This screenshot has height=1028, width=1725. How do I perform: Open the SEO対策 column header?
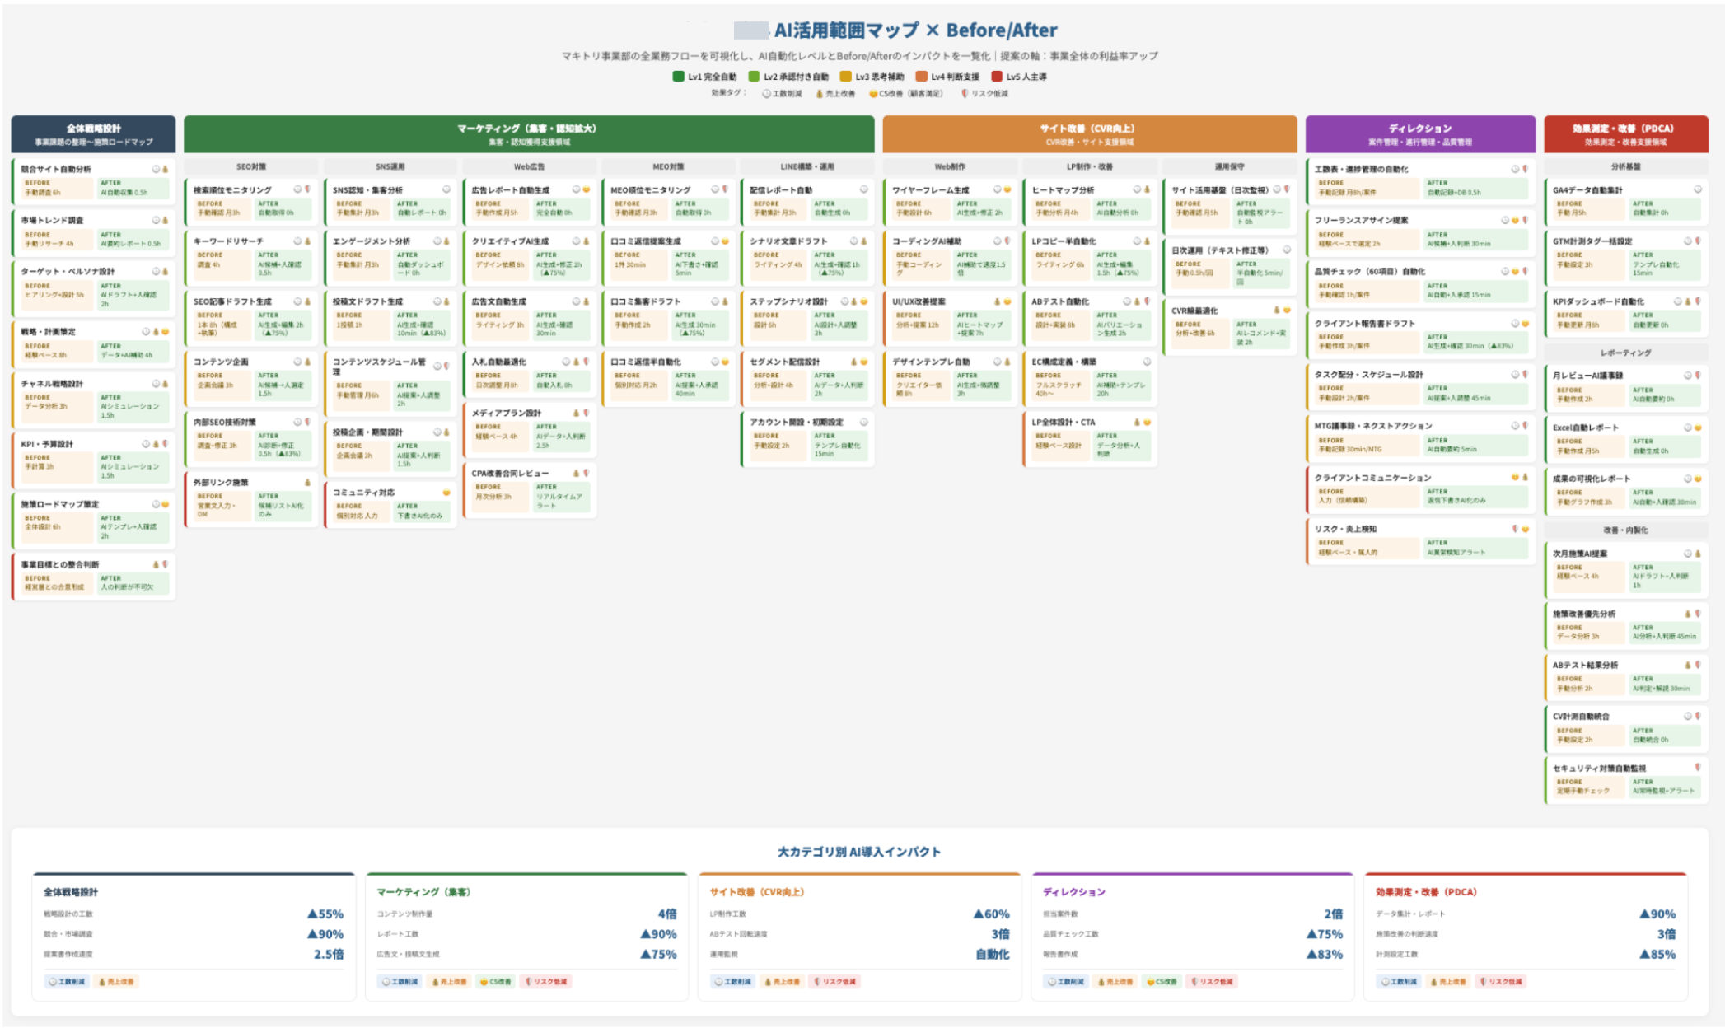click(x=251, y=166)
